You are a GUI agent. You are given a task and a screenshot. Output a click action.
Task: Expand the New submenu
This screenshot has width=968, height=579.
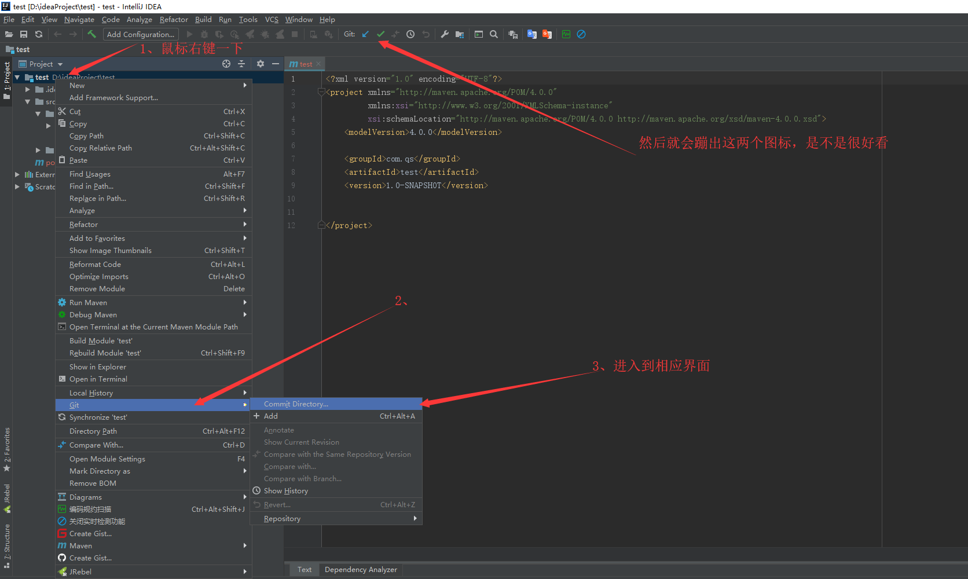click(153, 85)
